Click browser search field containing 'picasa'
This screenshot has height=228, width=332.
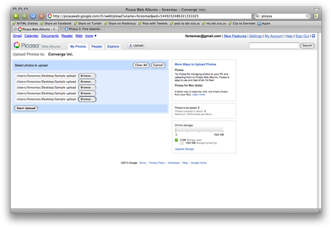[x=283, y=16]
